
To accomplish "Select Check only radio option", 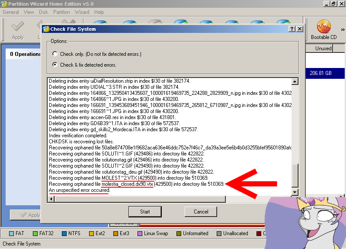I will click(55, 54).
